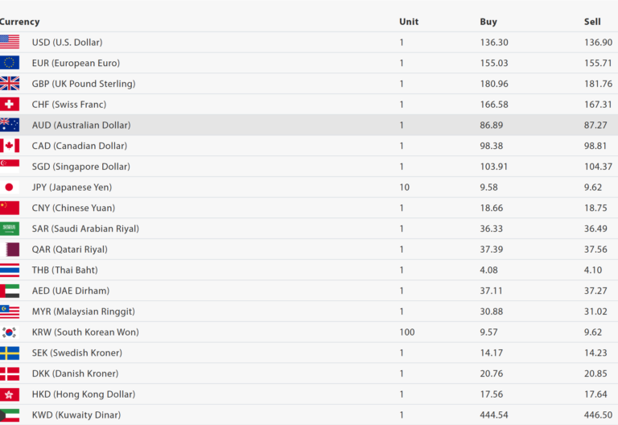Image resolution: width=618 pixels, height=425 pixels.
Task: Click the South Korean flag icon
Action: pos(10,332)
